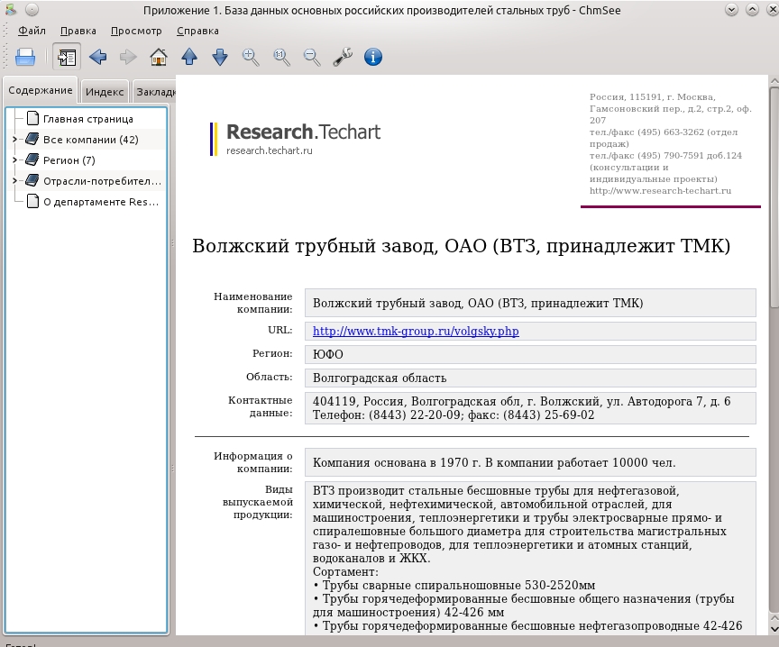Click the Zoom Out magnifier icon

[312, 57]
